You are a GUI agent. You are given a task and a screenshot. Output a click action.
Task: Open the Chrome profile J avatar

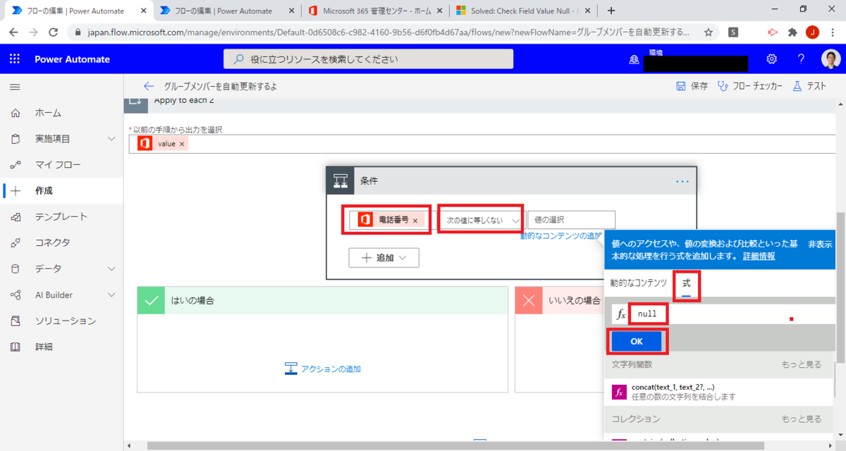click(x=812, y=32)
